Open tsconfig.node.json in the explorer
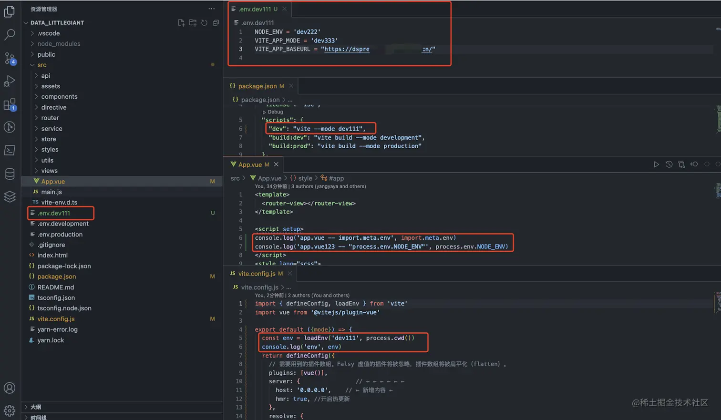This screenshot has width=721, height=420. point(122,308)
